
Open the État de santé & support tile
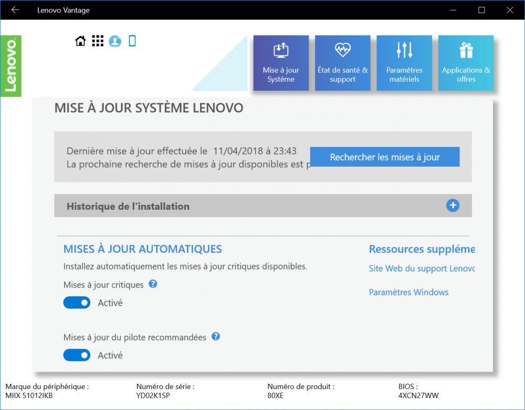[342, 63]
